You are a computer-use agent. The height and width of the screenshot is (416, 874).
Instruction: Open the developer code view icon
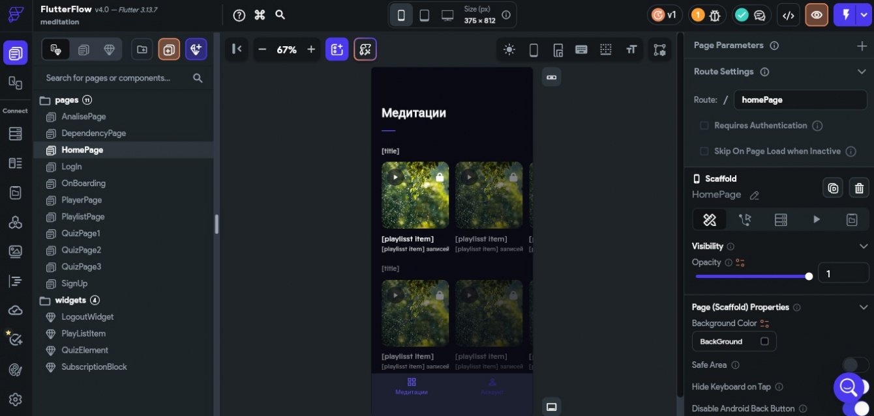788,15
